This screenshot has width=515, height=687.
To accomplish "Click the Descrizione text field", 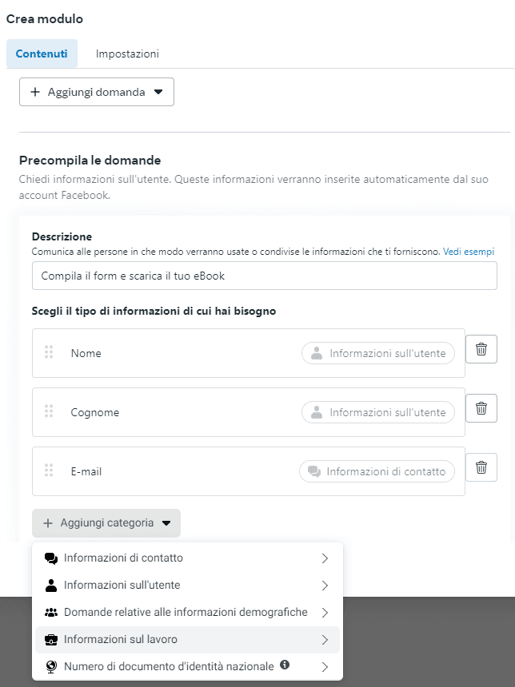I will (264, 276).
